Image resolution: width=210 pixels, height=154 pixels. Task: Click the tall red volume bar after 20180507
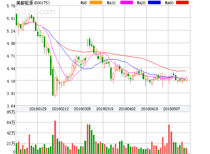169,139
